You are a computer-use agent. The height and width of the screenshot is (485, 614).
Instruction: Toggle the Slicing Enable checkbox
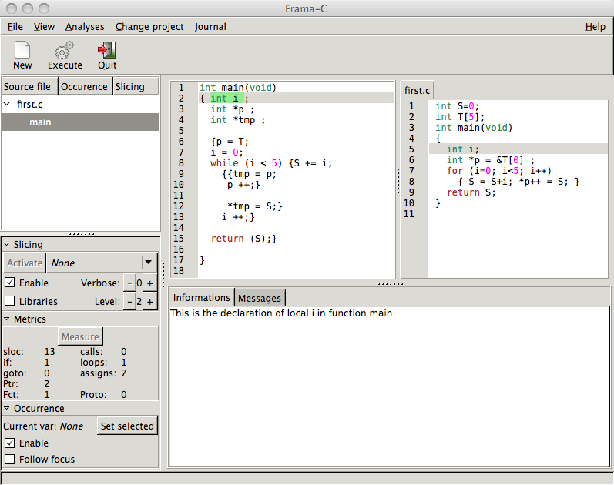coord(10,283)
